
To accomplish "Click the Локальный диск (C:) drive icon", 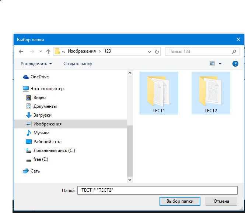I will (x=29, y=150).
